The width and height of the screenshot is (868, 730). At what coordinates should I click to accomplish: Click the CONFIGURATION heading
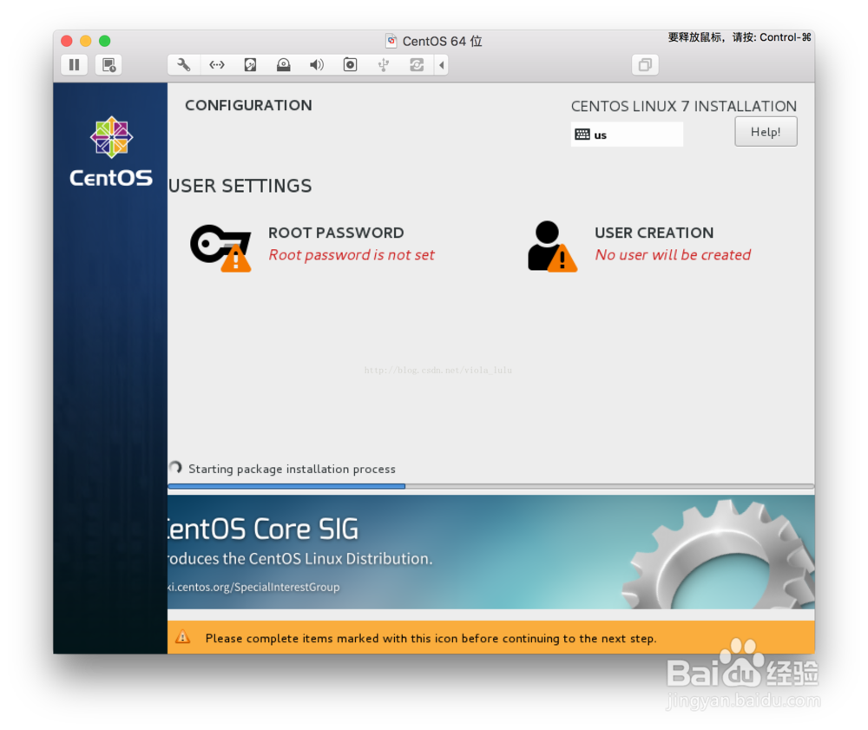[x=248, y=105]
